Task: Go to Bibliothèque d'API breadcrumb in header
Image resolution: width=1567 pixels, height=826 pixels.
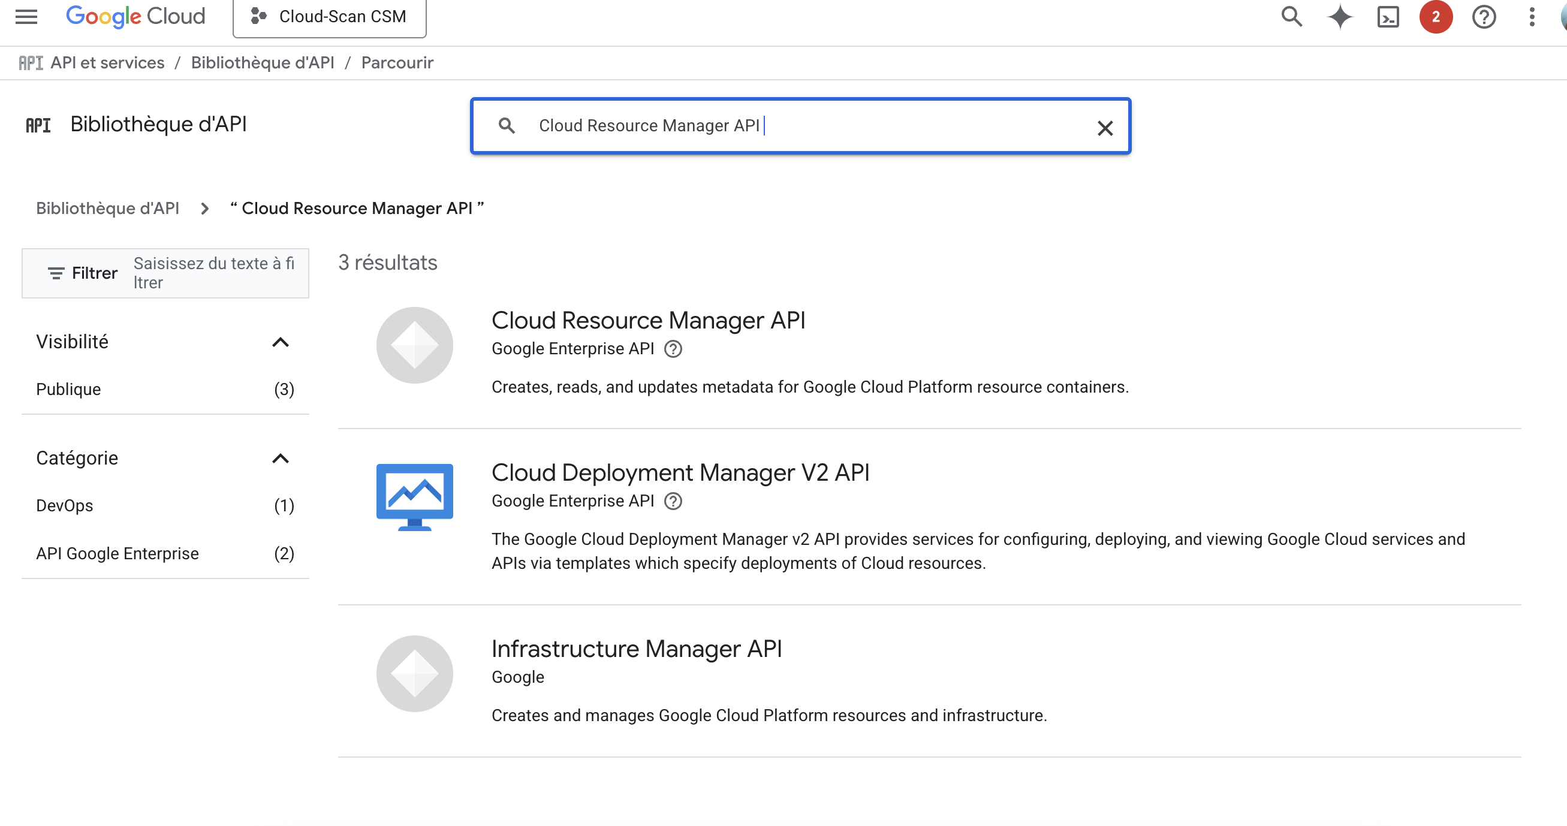Action: [x=262, y=63]
